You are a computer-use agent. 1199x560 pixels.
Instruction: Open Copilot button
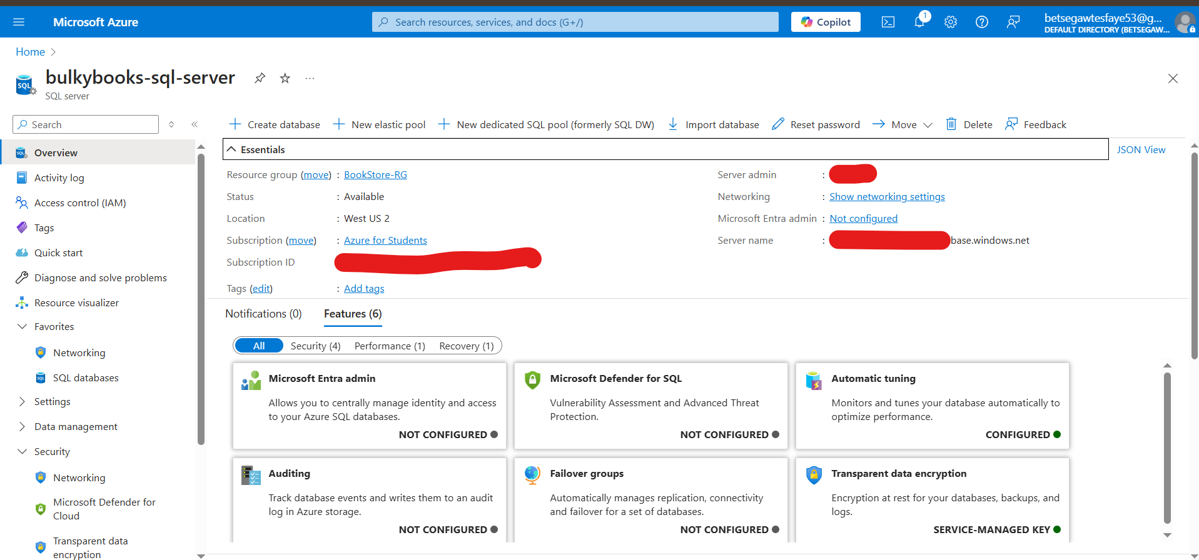(x=826, y=22)
